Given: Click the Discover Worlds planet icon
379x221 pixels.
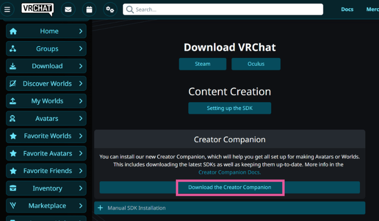Looking at the screenshot, I should [13, 84].
